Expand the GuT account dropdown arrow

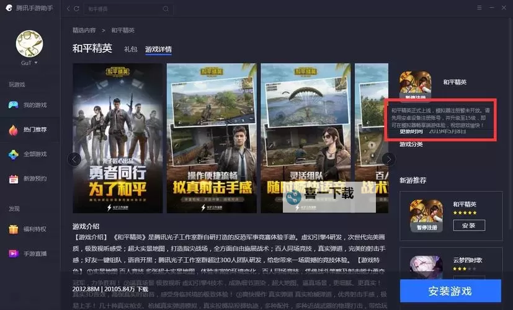[x=36, y=63]
